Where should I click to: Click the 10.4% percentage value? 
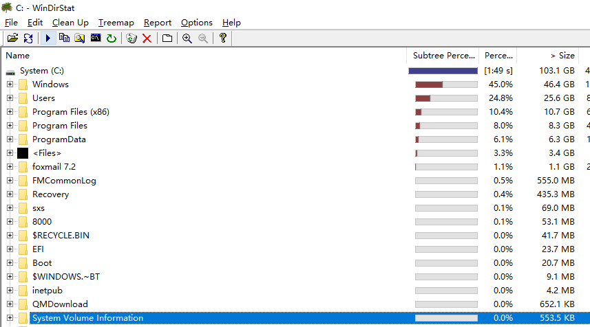click(501, 112)
